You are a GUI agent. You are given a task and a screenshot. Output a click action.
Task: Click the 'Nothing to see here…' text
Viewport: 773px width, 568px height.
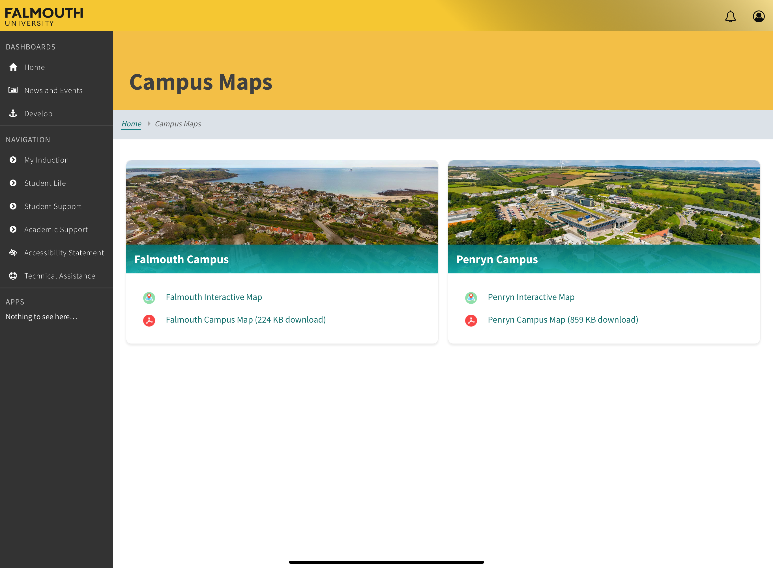click(41, 317)
